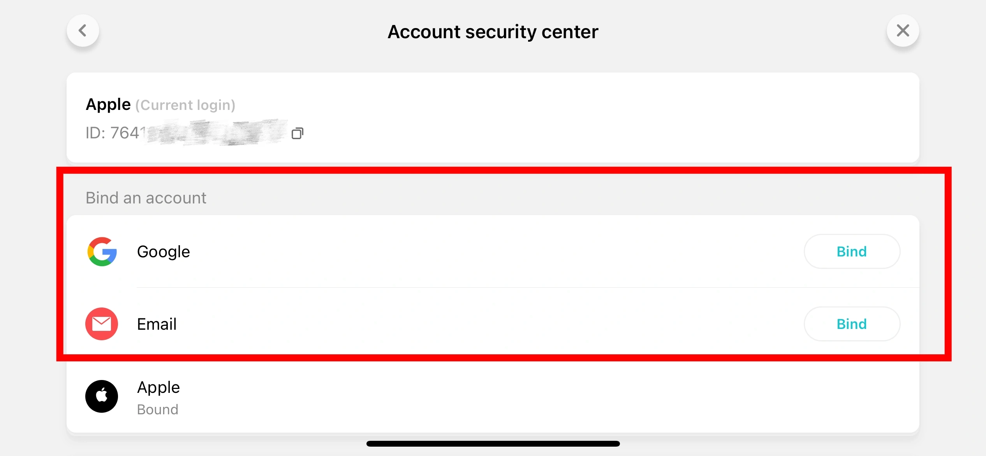Click the Bind button on the Email row
The width and height of the screenshot is (986, 456).
pos(852,323)
